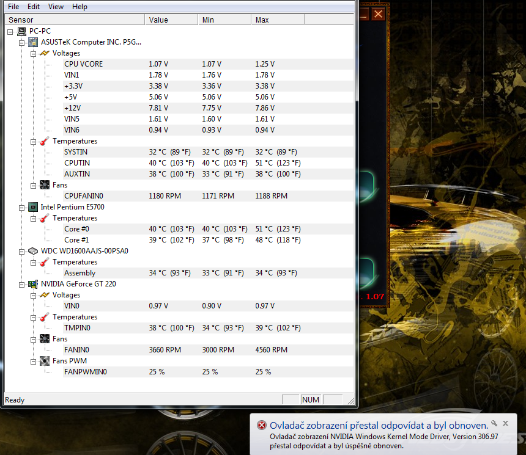The height and width of the screenshot is (455, 526).
Task: Click the driver recovered notification title
Action: coord(379,426)
